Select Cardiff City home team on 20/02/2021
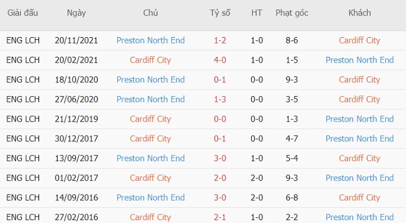This screenshot has width=406, height=223. (150, 60)
